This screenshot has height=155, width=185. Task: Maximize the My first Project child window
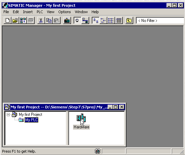(x=115, y=107)
